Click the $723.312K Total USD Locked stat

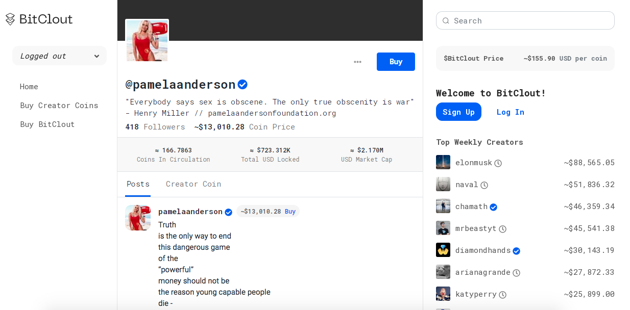pos(270,154)
